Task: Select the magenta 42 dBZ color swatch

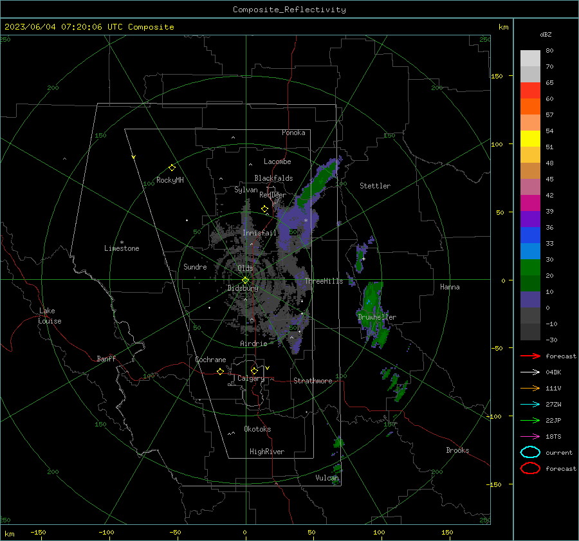Action: coord(530,203)
